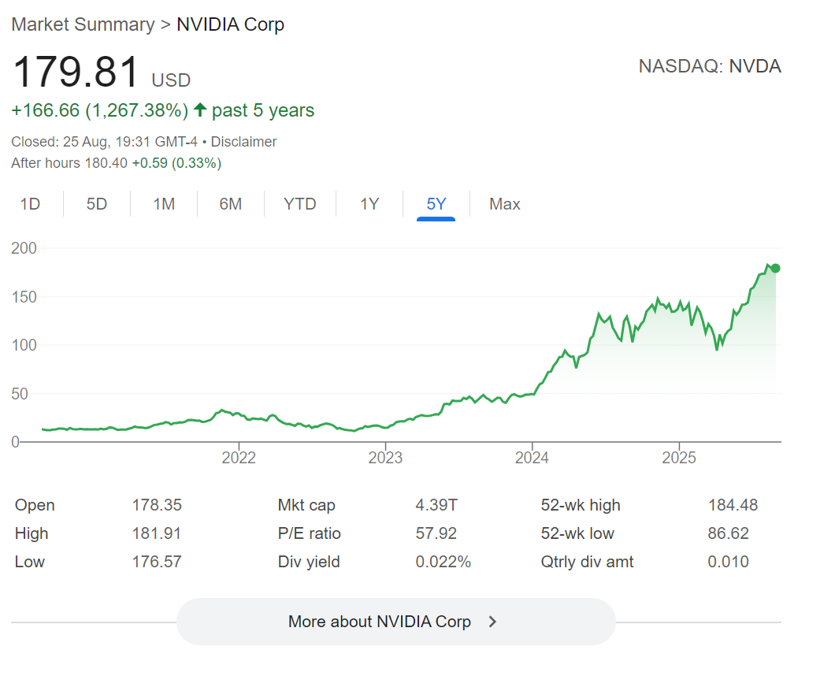Click the selected 5Y tab
The height and width of the screenshot is (676, 824).
click(436, 204)
